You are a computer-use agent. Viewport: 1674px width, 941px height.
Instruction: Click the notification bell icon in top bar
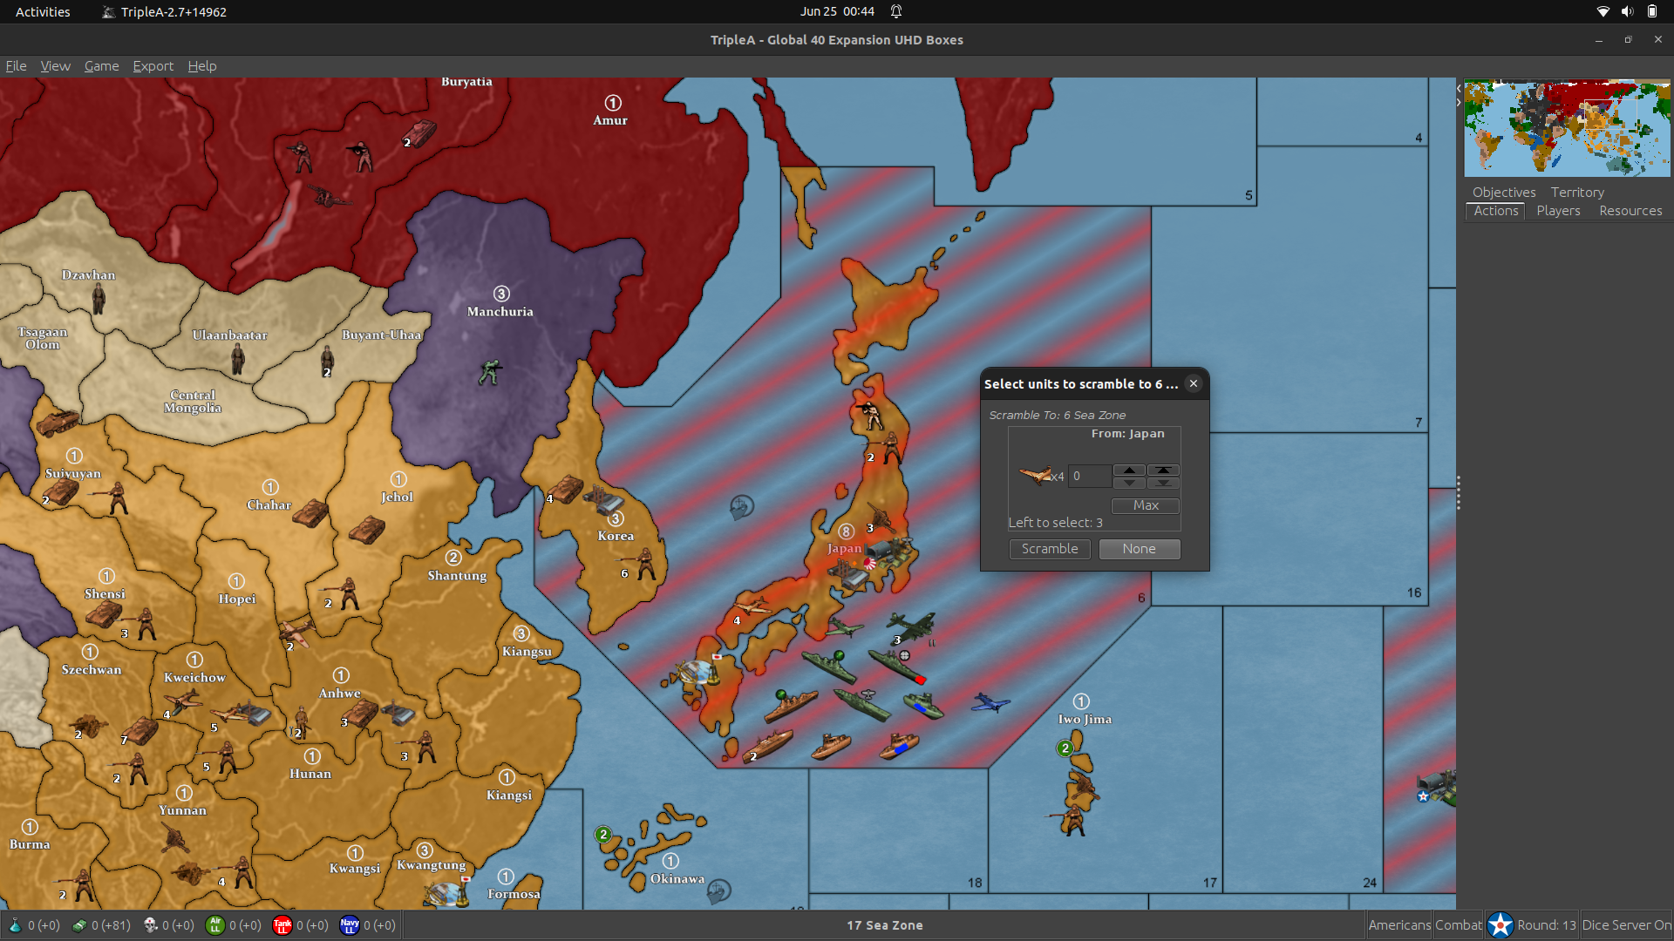(896, 11)
